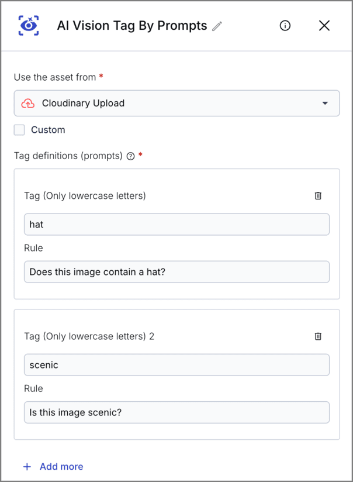Expand the asset source dropdown arrow

click(x=325, y=104)
